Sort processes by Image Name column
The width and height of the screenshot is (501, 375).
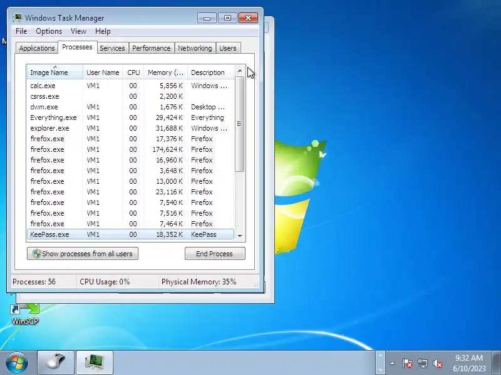(x=55, y=72)
